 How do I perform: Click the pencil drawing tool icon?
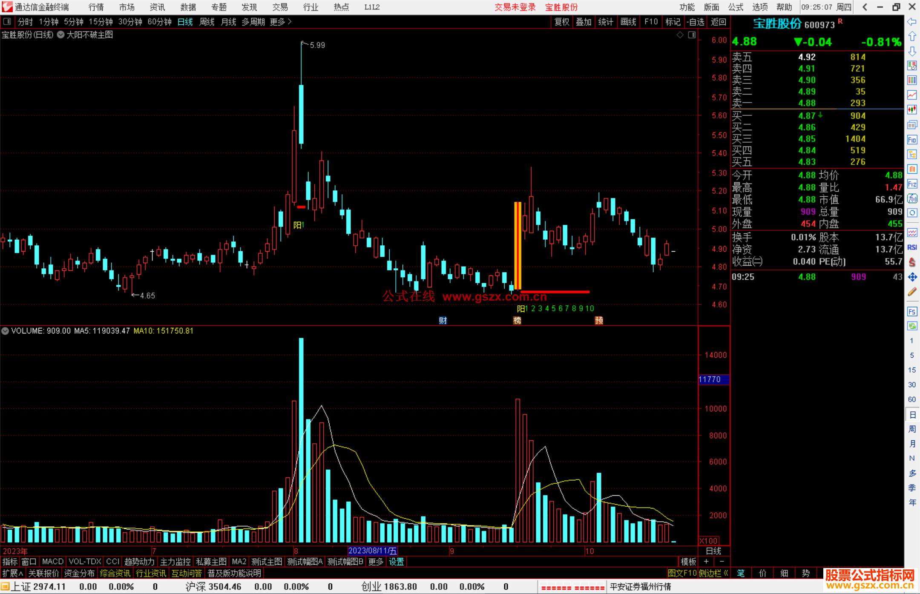click(x=911, y=292)
